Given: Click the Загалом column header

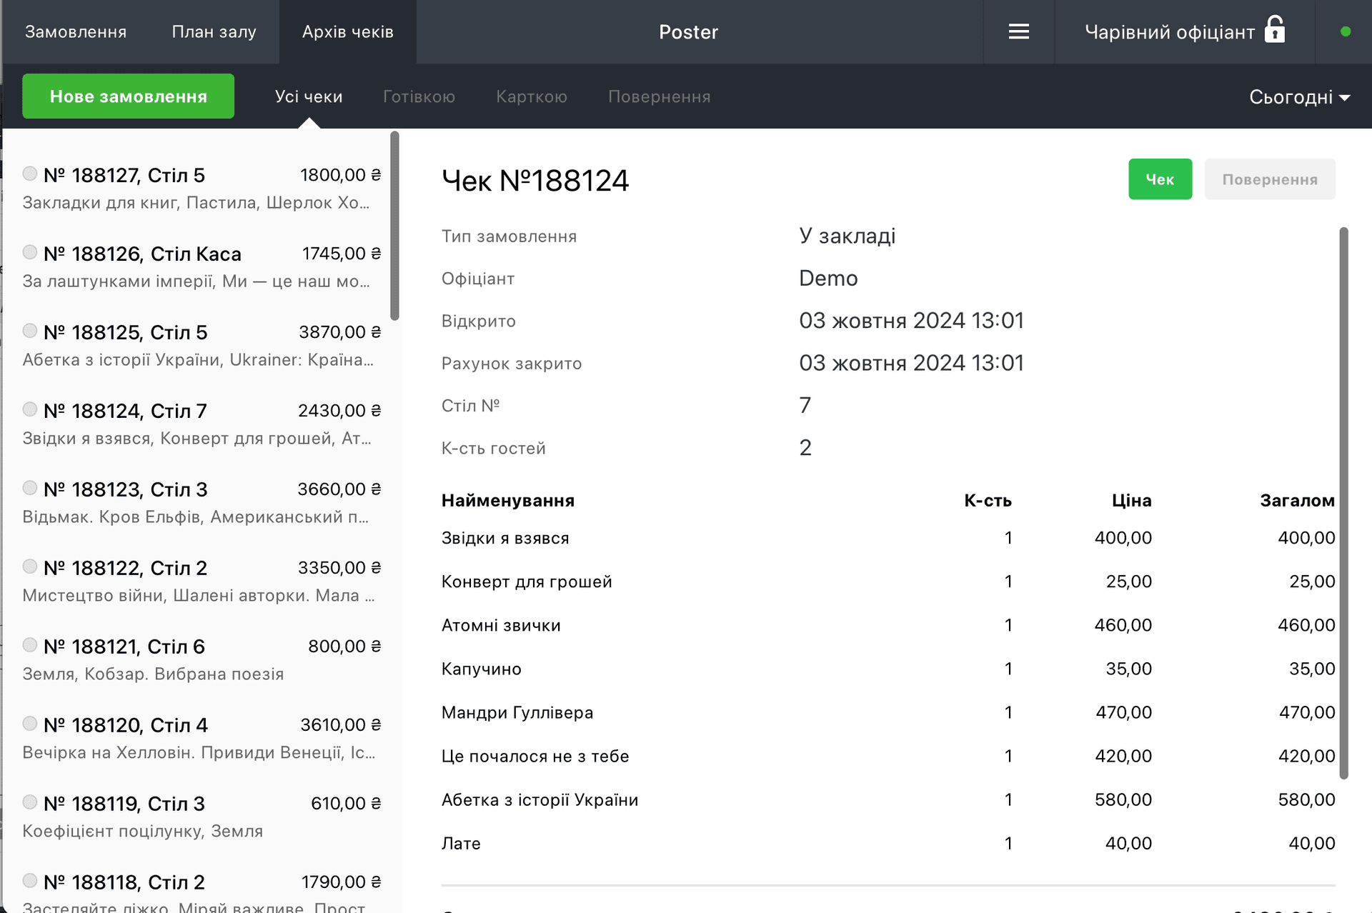Looking at the screenshot, I should coord(1297,500).
